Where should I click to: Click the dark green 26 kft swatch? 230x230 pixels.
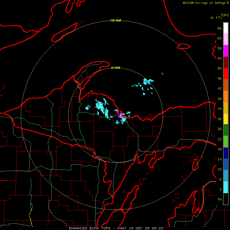[226, 130]
